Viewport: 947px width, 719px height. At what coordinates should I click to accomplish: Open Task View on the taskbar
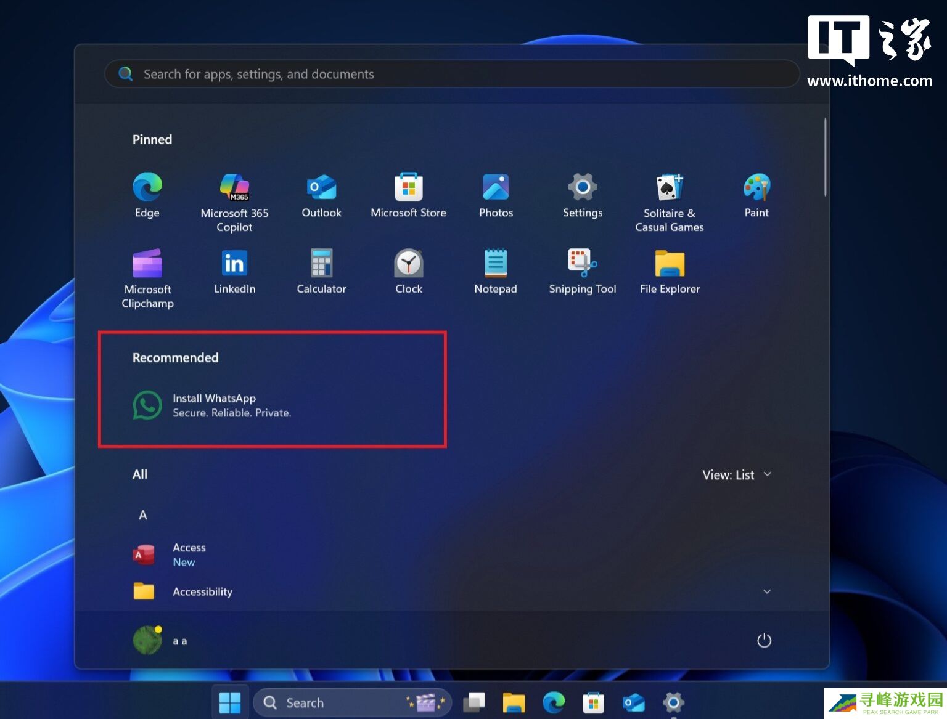(474, 702)
